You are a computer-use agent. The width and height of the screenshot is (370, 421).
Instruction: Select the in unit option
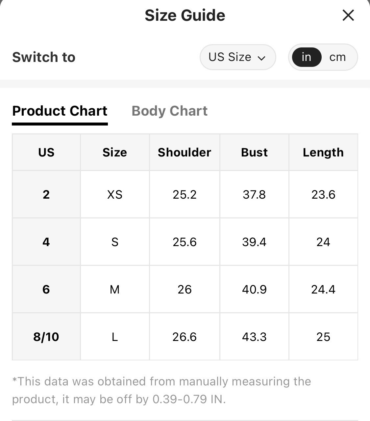pos(307,57)
